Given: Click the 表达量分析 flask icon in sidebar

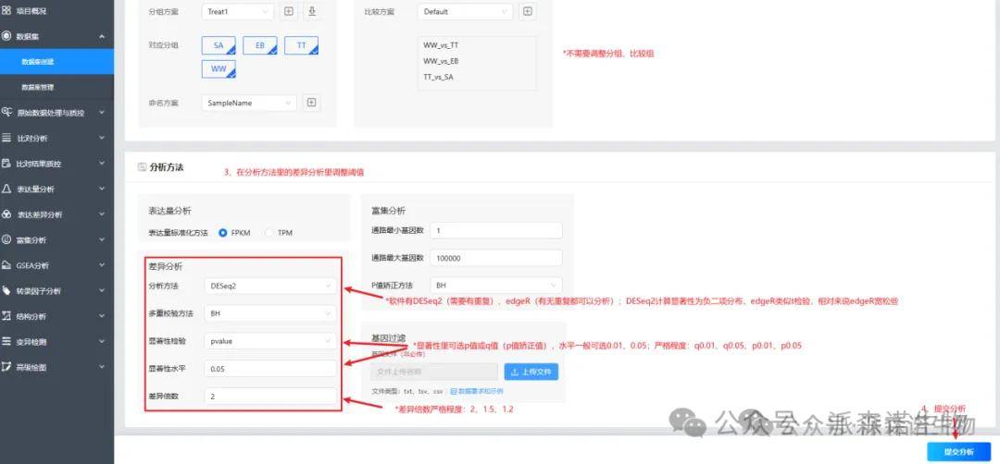Looking at the screenshot, I should (x=7, y=189).
